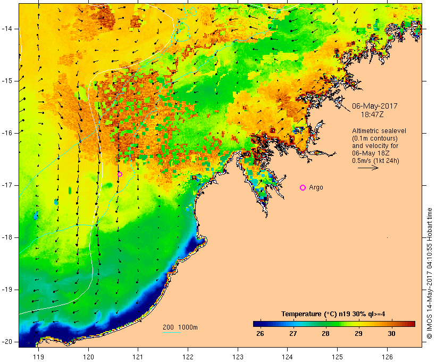This screenshot has height=362, width=436.
Task: Click the longitude label 125
Action: pos(337,357)
